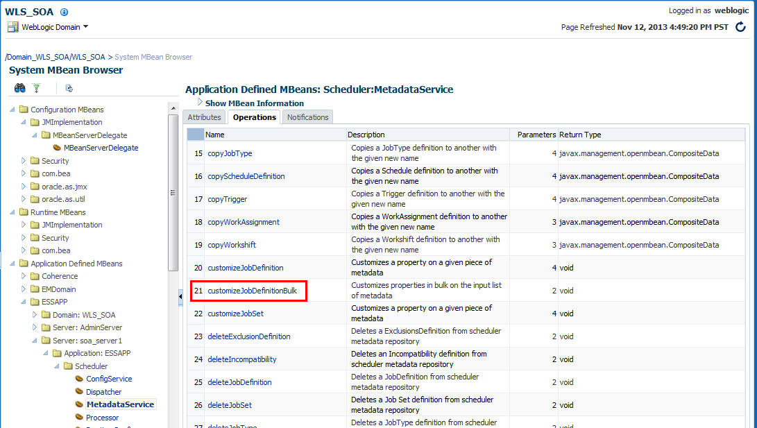Click the filter funnel icon
Viewport: 757px width, 428px height.
(37, 88)
